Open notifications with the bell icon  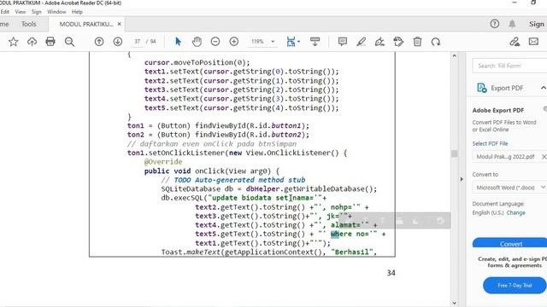(x=512, y=24)
